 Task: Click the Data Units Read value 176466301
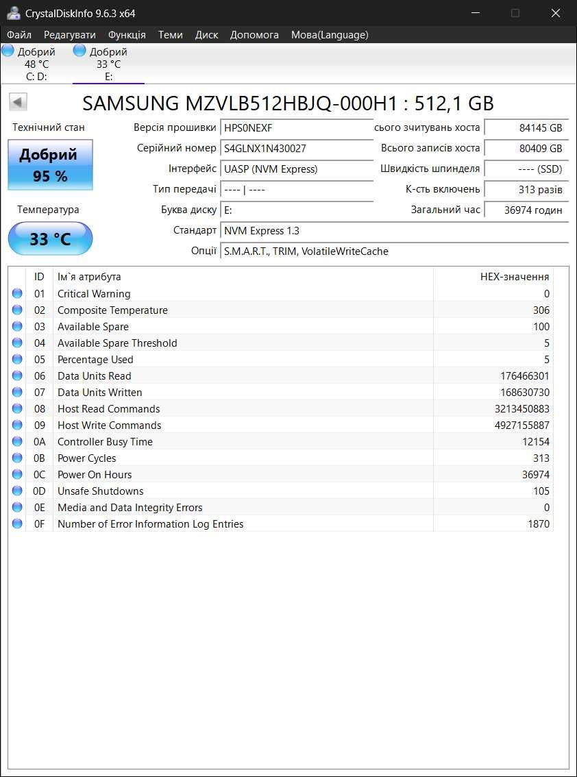coord(524,376)
